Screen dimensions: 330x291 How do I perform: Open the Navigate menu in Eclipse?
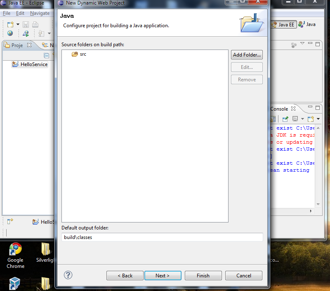40,13
